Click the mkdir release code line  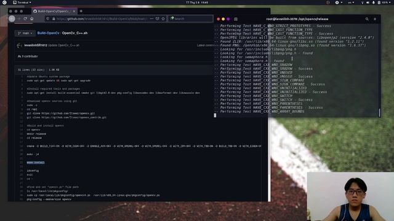tap(36, 134)
